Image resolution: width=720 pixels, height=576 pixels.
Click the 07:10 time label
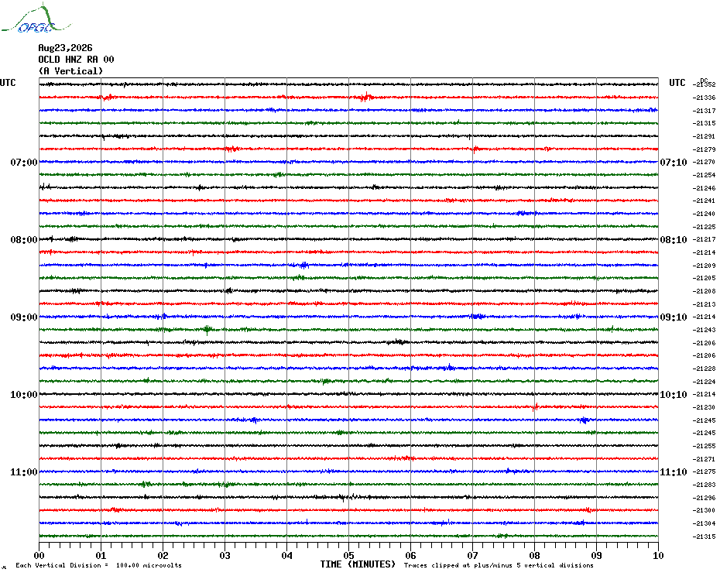tap(674, 162)
